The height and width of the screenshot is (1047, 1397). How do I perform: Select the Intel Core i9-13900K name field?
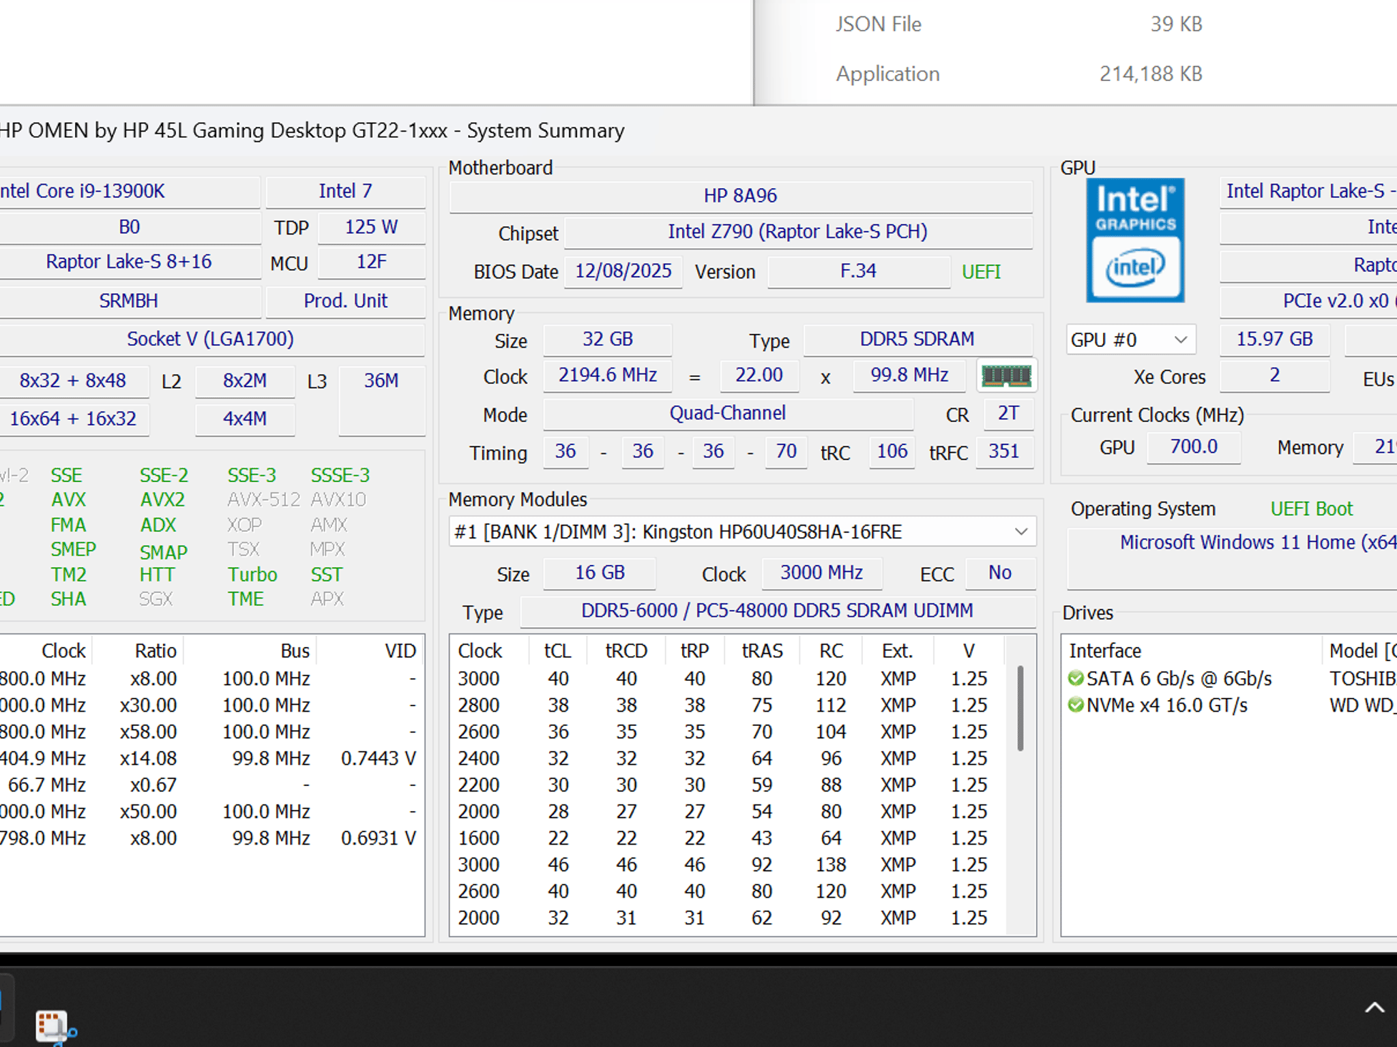[x=128, y=192]
